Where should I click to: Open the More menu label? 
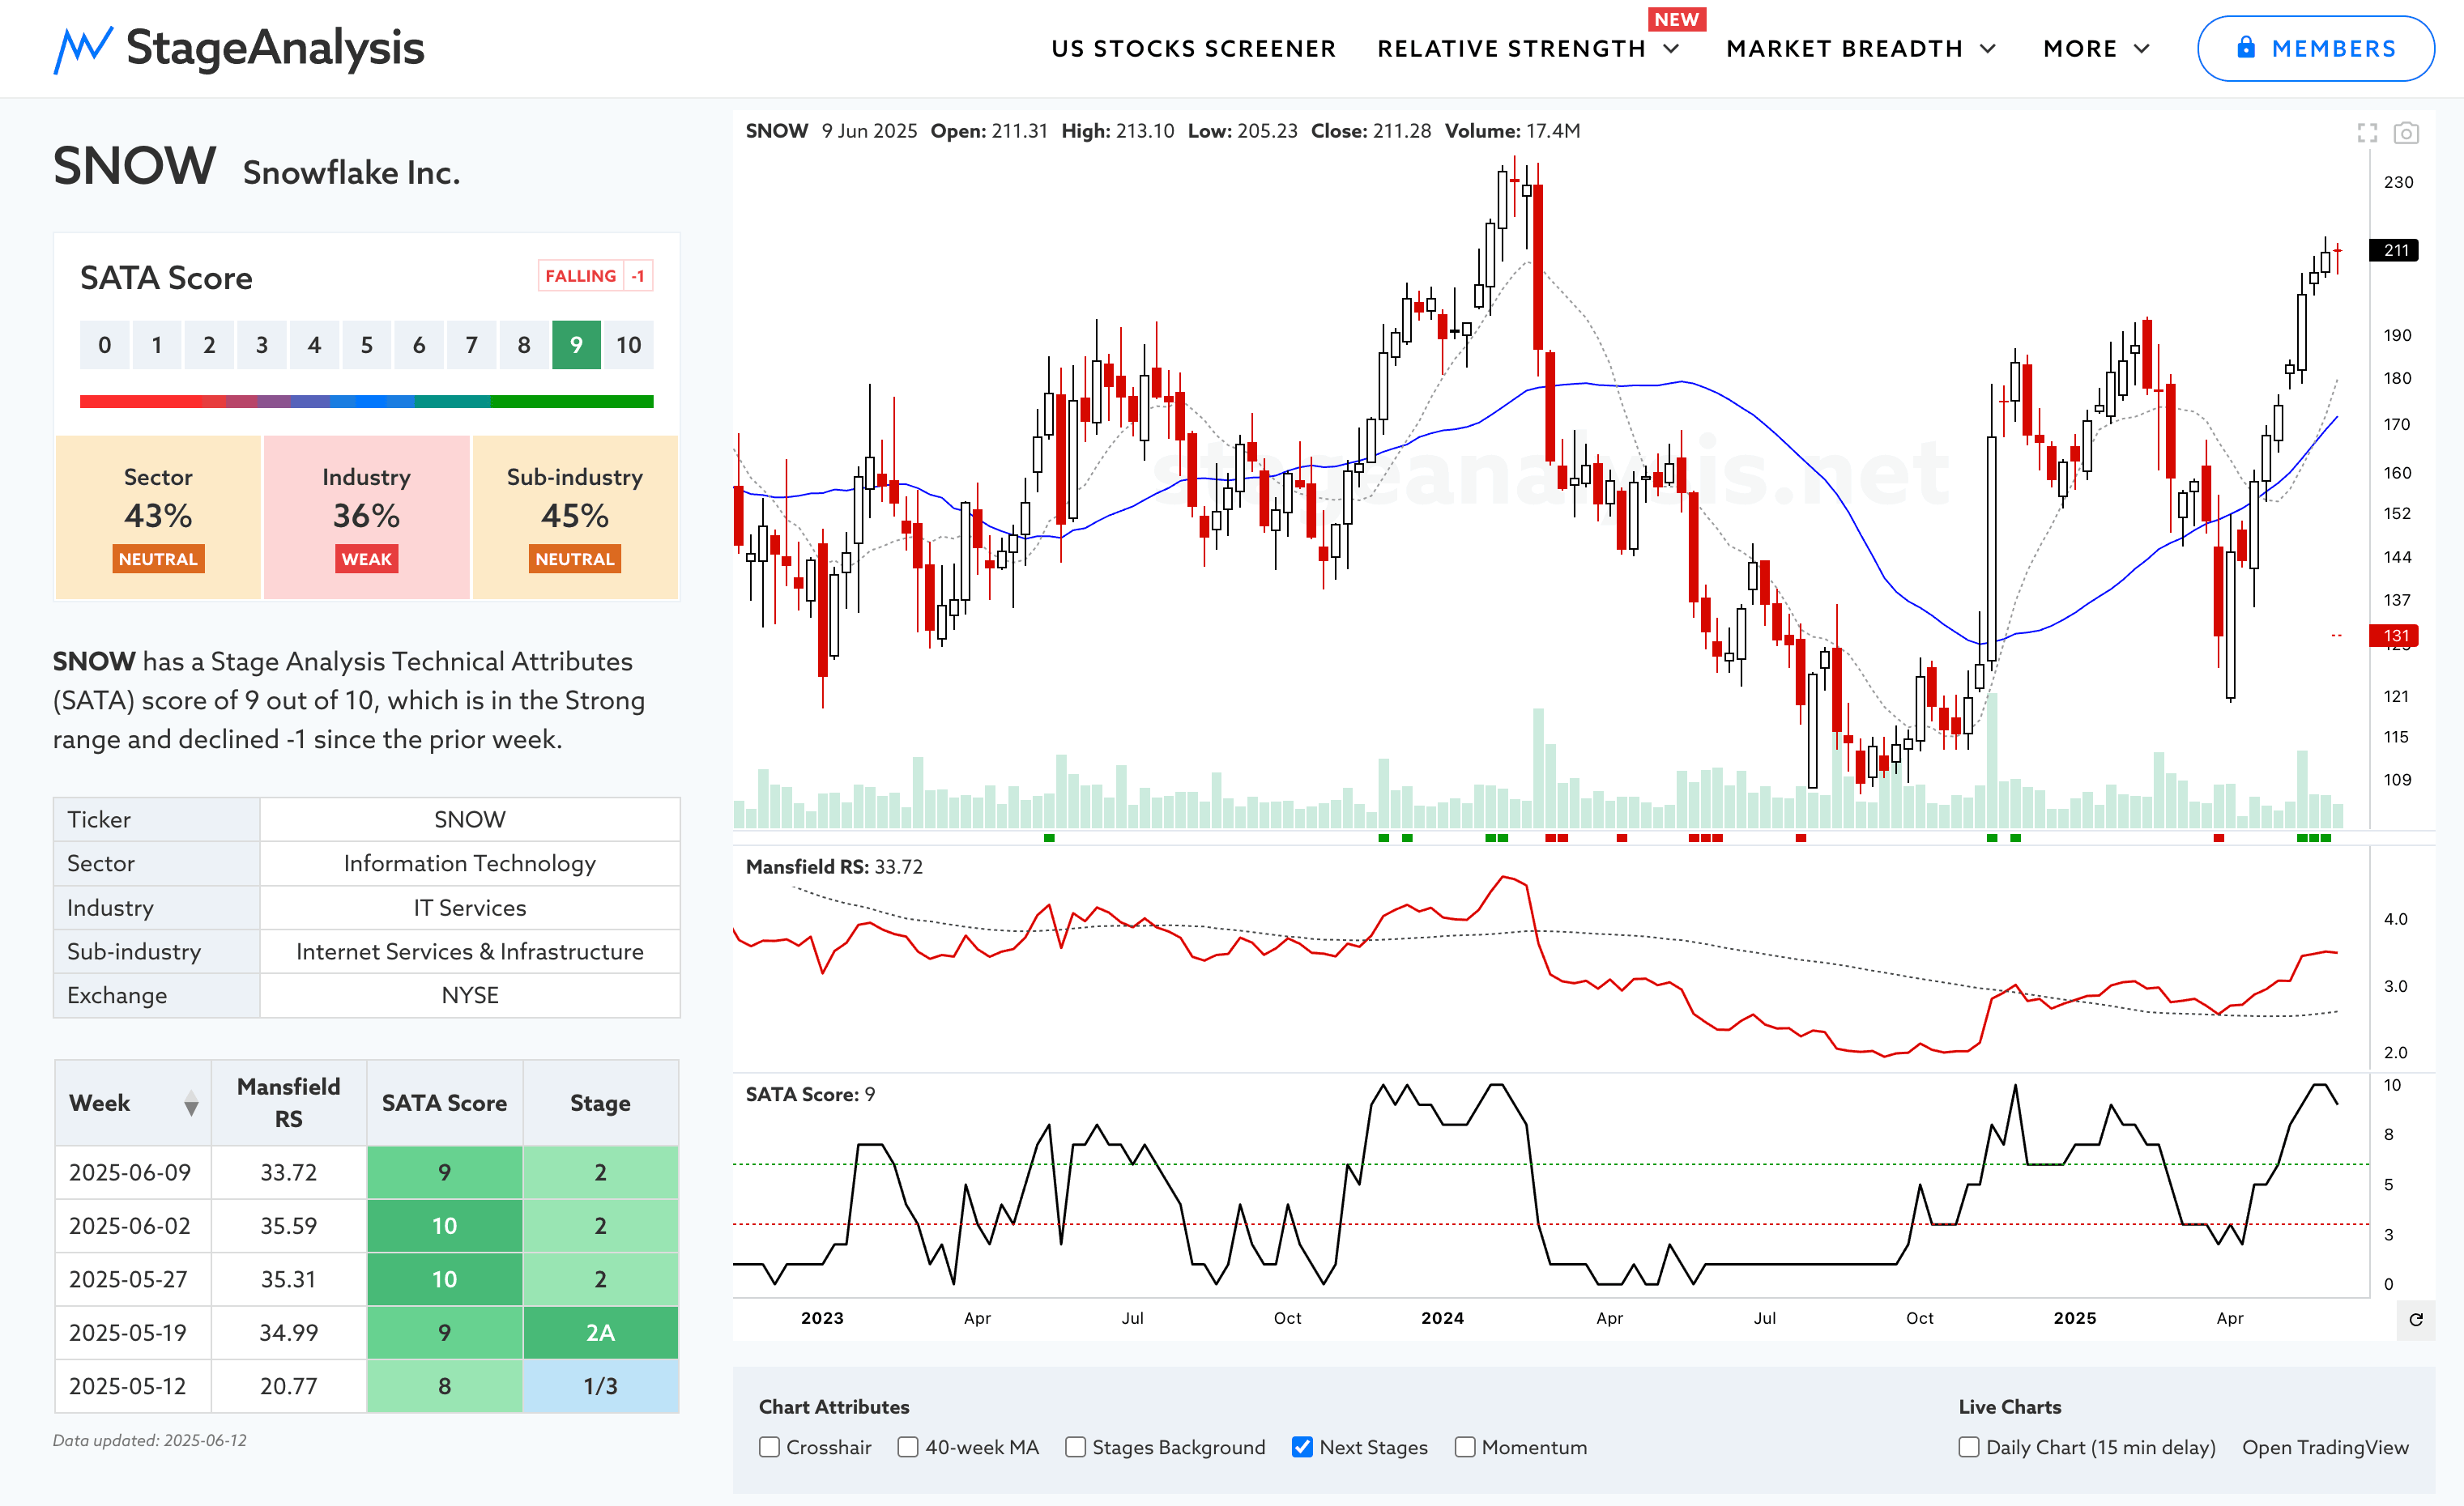tap(2080, 49)
